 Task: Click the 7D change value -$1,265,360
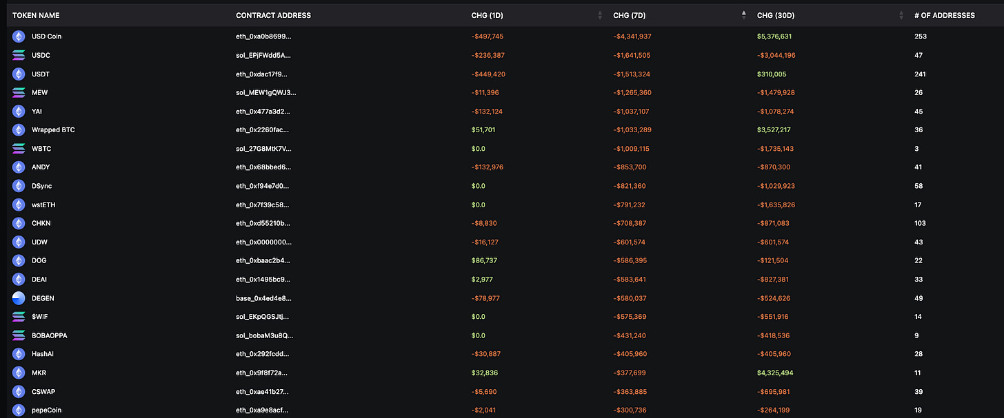[632, 92]
